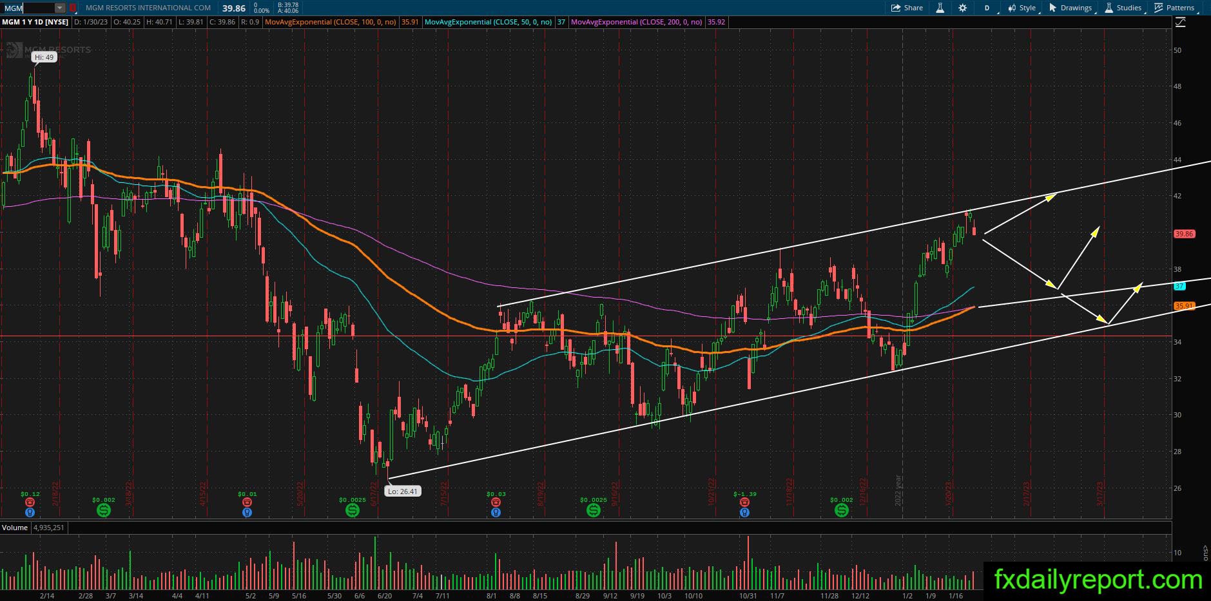
Task: Click the orange 35.91 study value in header
Action: (x=410, y=22)
